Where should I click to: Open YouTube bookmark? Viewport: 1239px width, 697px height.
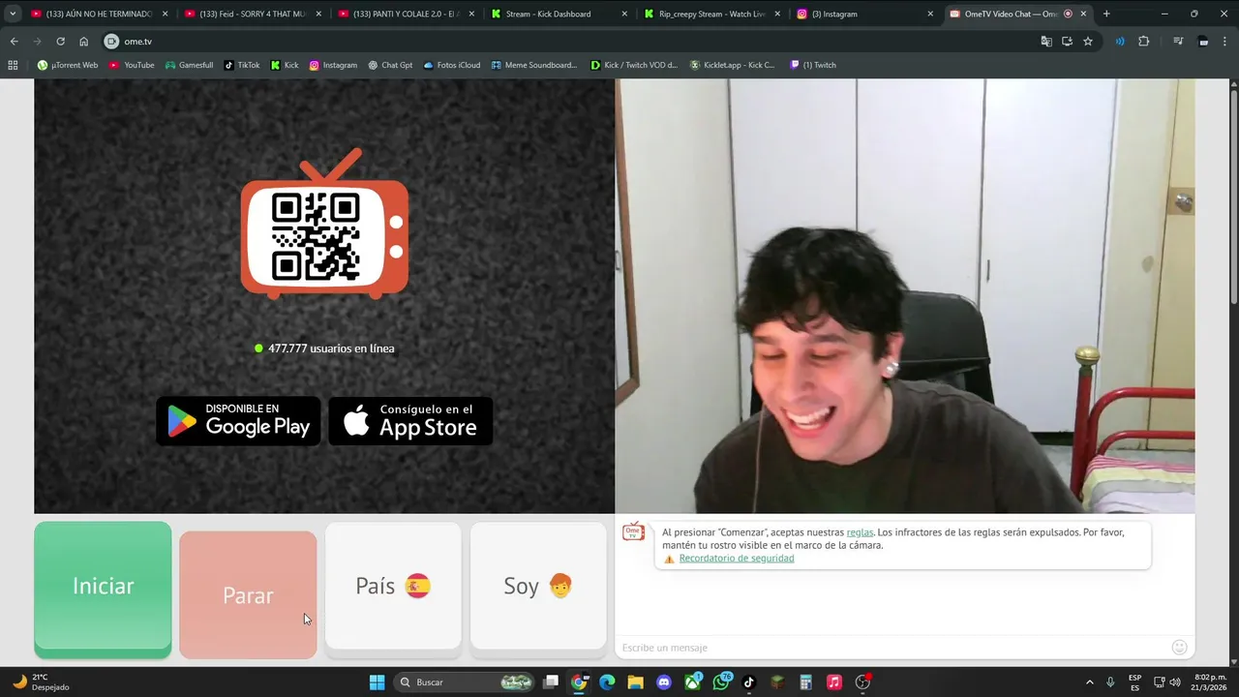132,65
